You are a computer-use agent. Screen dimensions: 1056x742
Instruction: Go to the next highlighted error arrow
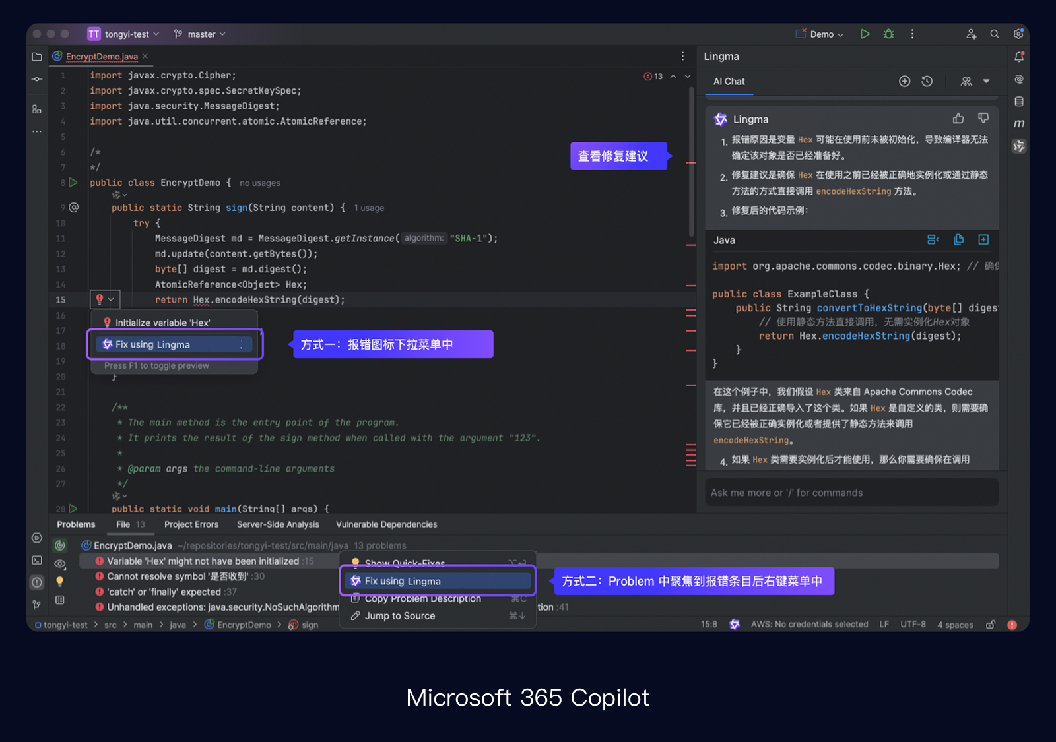[688, 77]
